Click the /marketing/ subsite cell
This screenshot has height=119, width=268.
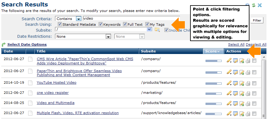coord(152,93)
